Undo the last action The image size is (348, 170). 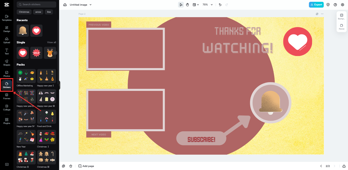220,5
